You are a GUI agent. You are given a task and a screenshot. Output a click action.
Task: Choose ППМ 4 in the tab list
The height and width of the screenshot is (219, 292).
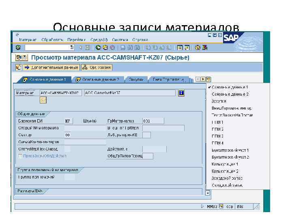[x=217, y=143]
